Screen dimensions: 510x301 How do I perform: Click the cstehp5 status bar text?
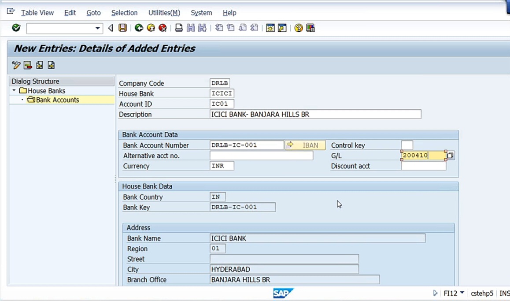point(482,293)
